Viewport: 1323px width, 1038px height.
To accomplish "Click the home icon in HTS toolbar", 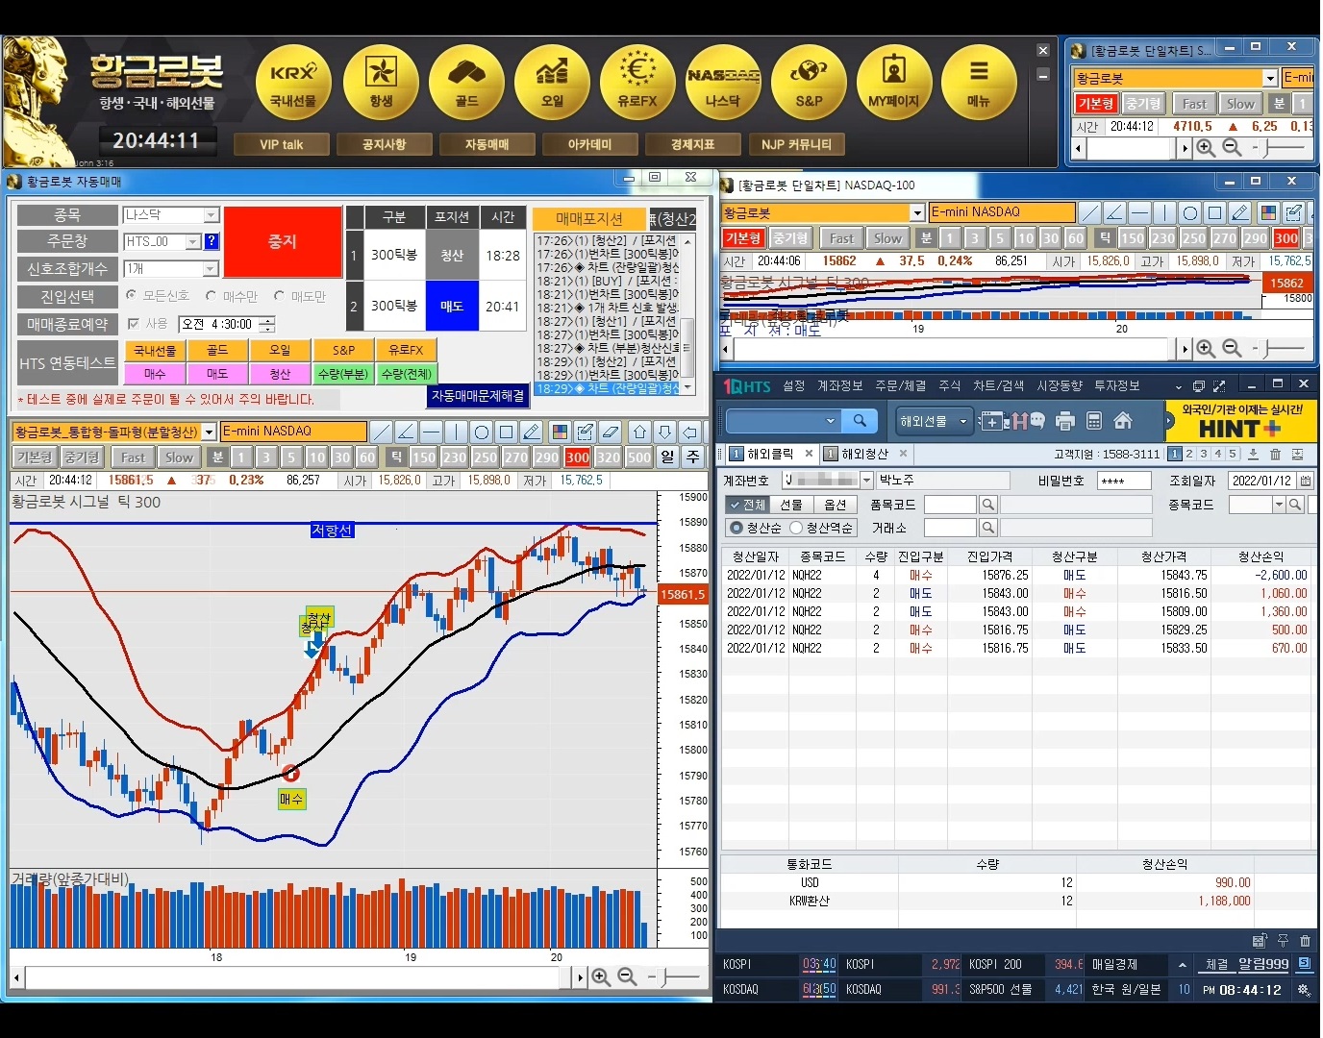I will (1122, 421).
